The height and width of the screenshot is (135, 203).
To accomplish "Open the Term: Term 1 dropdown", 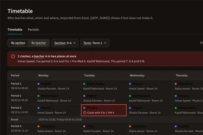I will click(95, 43).
